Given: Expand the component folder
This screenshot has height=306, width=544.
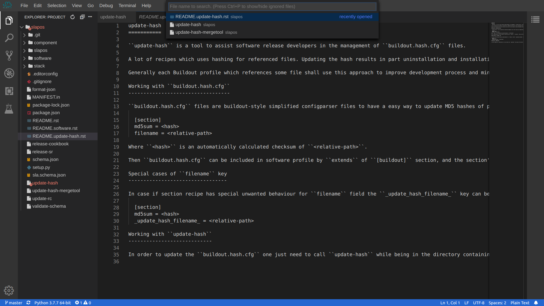Looking at the screenshot, I should [x=24, y=43].
